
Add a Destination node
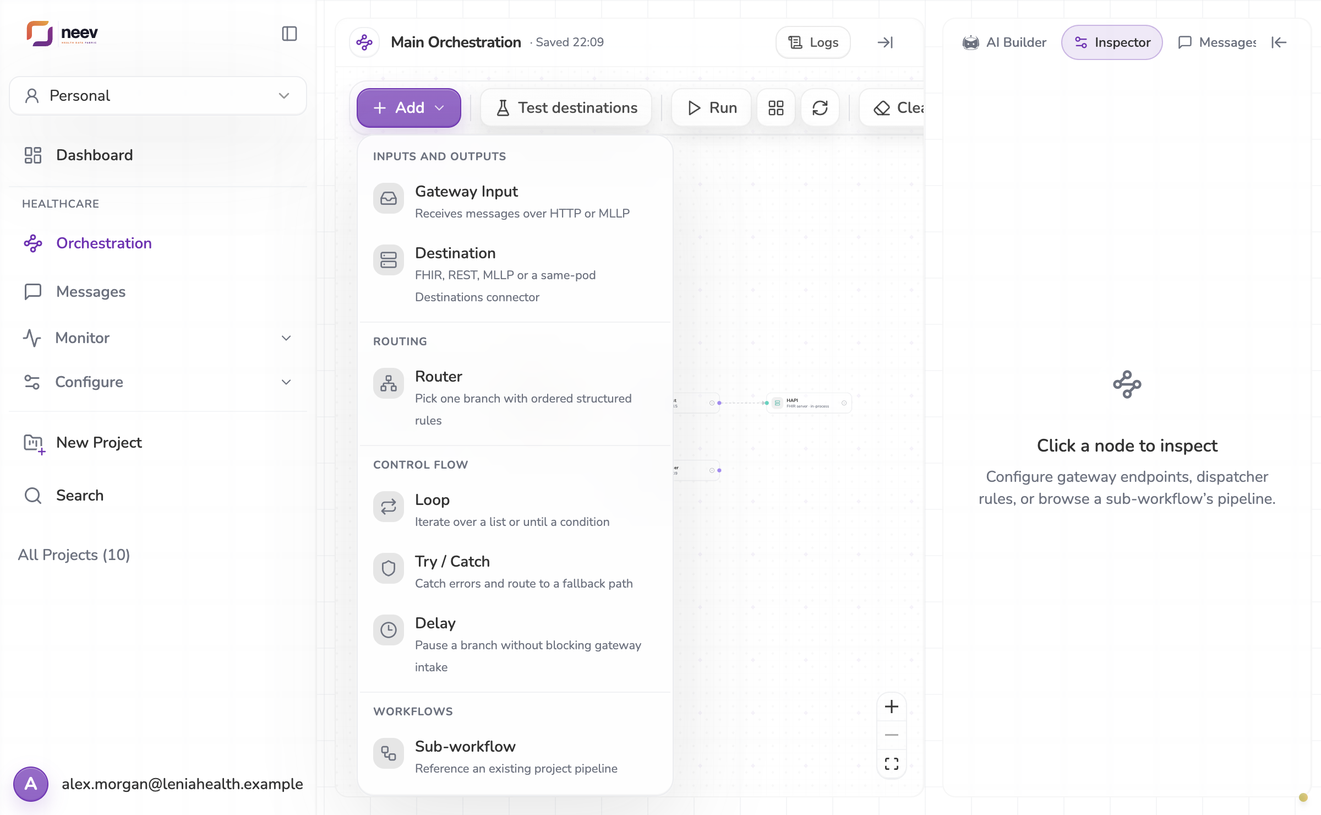point(515,274)
